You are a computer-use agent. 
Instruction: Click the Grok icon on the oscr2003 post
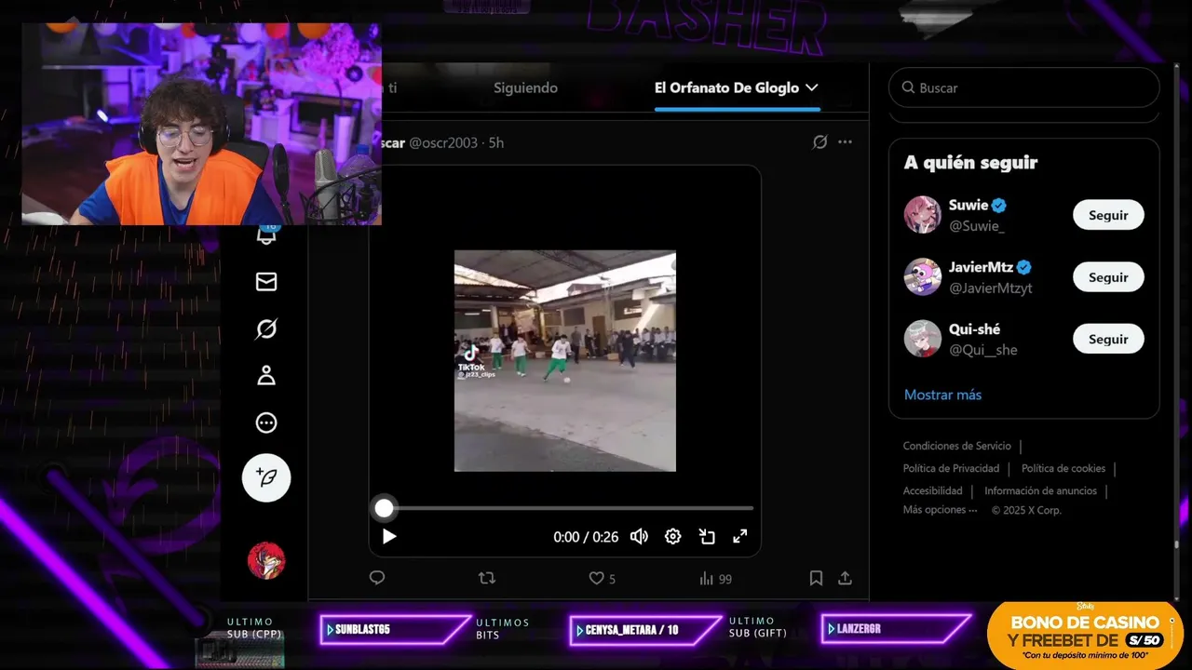point(819,142)
